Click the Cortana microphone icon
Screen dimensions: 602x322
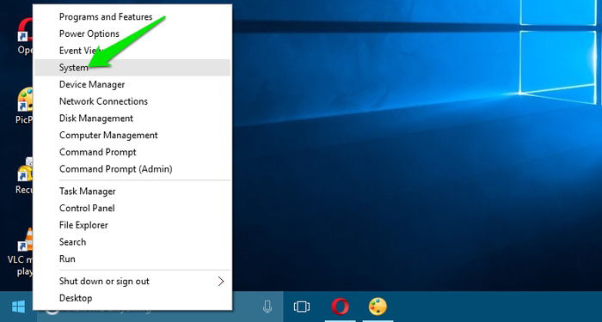pos(267,307)
